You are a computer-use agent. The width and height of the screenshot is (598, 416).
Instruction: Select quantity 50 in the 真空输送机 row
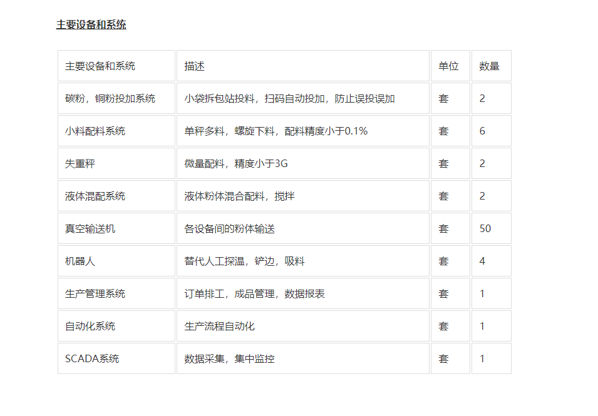click(485, 229)
